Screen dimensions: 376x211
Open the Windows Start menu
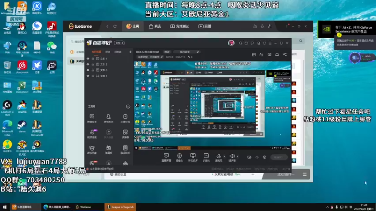click(5, 207)
